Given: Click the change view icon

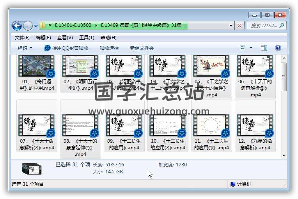Looking at the screenshot, I should click(x=243, y=48).
